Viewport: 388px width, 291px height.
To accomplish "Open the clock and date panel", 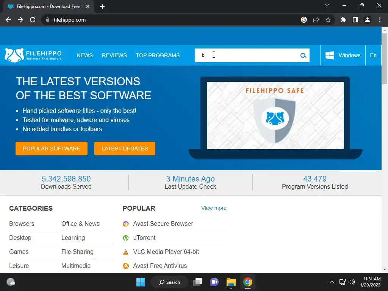I will coord(370,282).
